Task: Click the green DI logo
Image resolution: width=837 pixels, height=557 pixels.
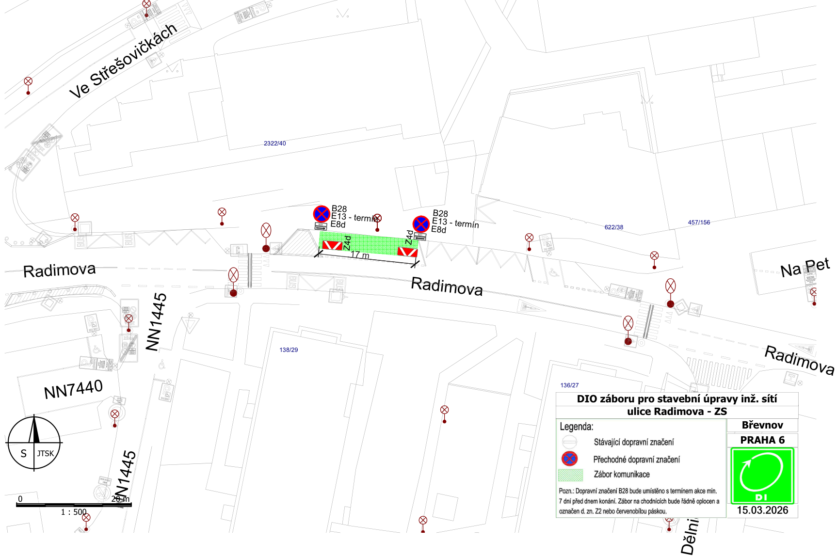Action: point(762,476)
